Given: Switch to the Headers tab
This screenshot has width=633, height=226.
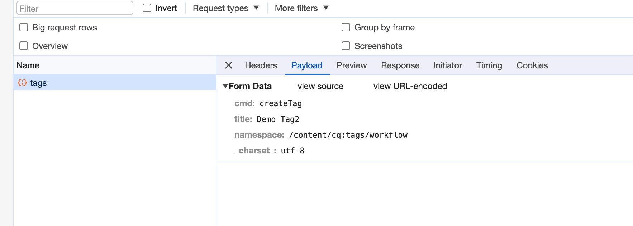Looking at the screenshot, I should tap(261, 65).
